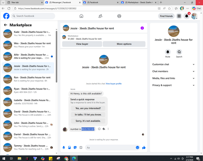Expand the Privacy & support section
Viewport: 203px width, 161px height.
tap(173, 85)
